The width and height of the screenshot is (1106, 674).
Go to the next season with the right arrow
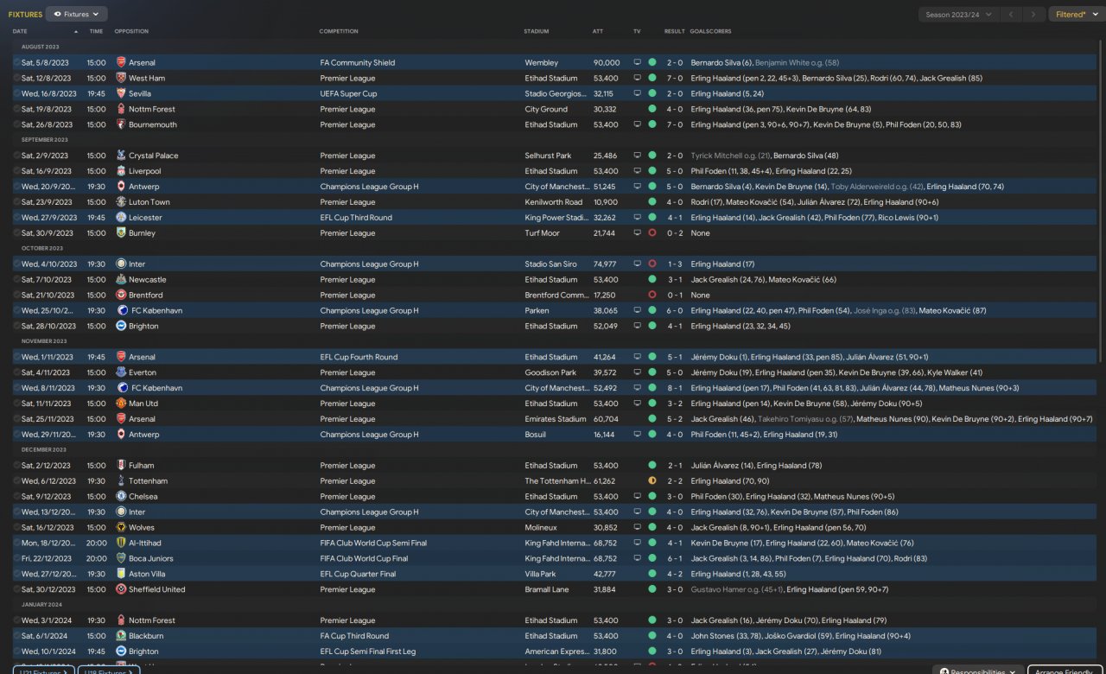pyautogui.click(x=1034, y=14)
